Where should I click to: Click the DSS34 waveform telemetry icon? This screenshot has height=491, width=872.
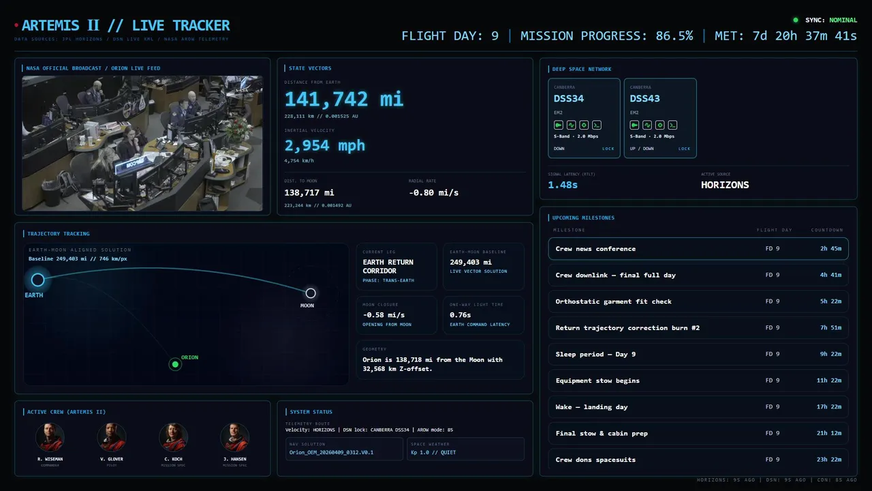[x=571, y=125]
